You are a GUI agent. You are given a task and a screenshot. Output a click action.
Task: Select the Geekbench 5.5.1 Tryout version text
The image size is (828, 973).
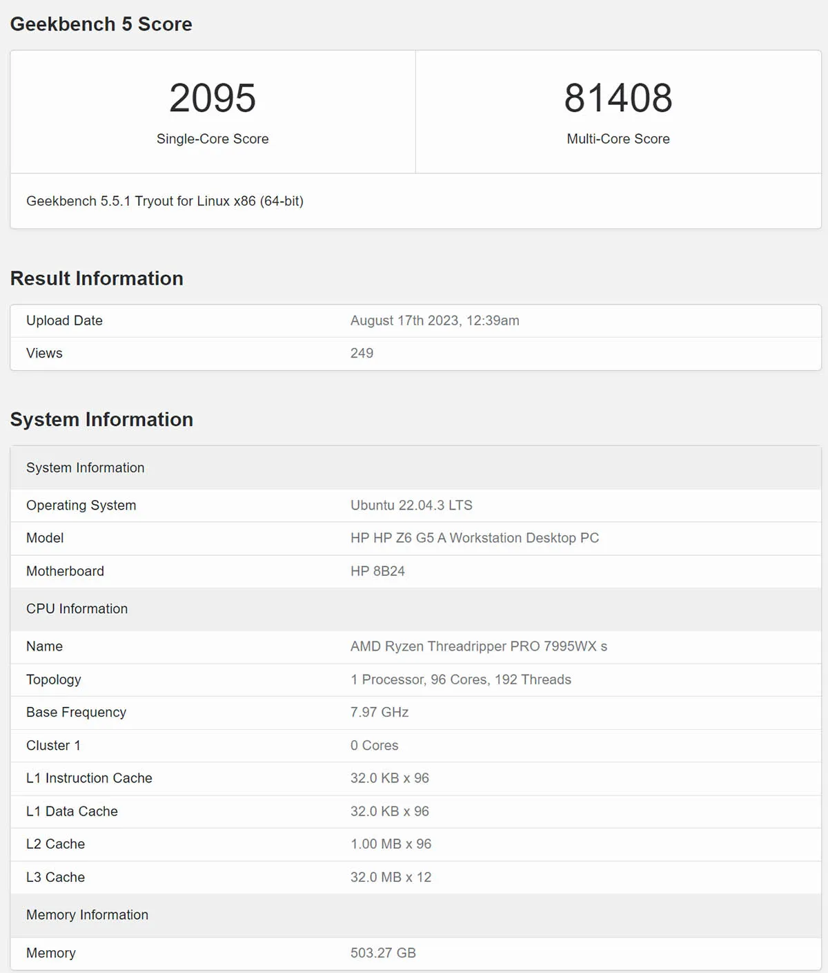click(x=165, y=201)
